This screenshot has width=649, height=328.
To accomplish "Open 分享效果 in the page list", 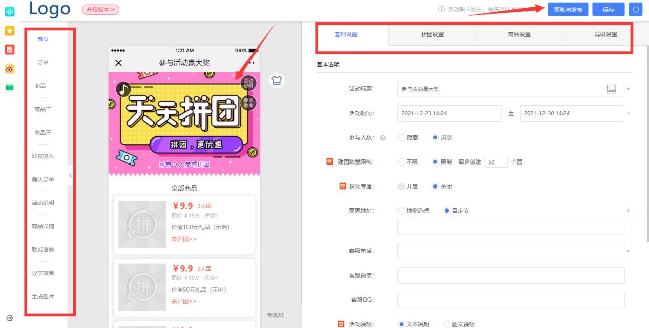I will point(43,273).
